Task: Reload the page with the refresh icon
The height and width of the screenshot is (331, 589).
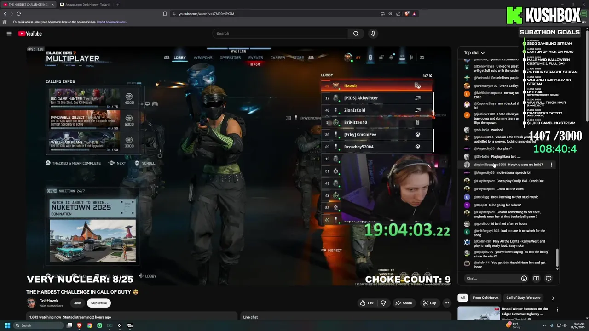Action: point(19,14)
